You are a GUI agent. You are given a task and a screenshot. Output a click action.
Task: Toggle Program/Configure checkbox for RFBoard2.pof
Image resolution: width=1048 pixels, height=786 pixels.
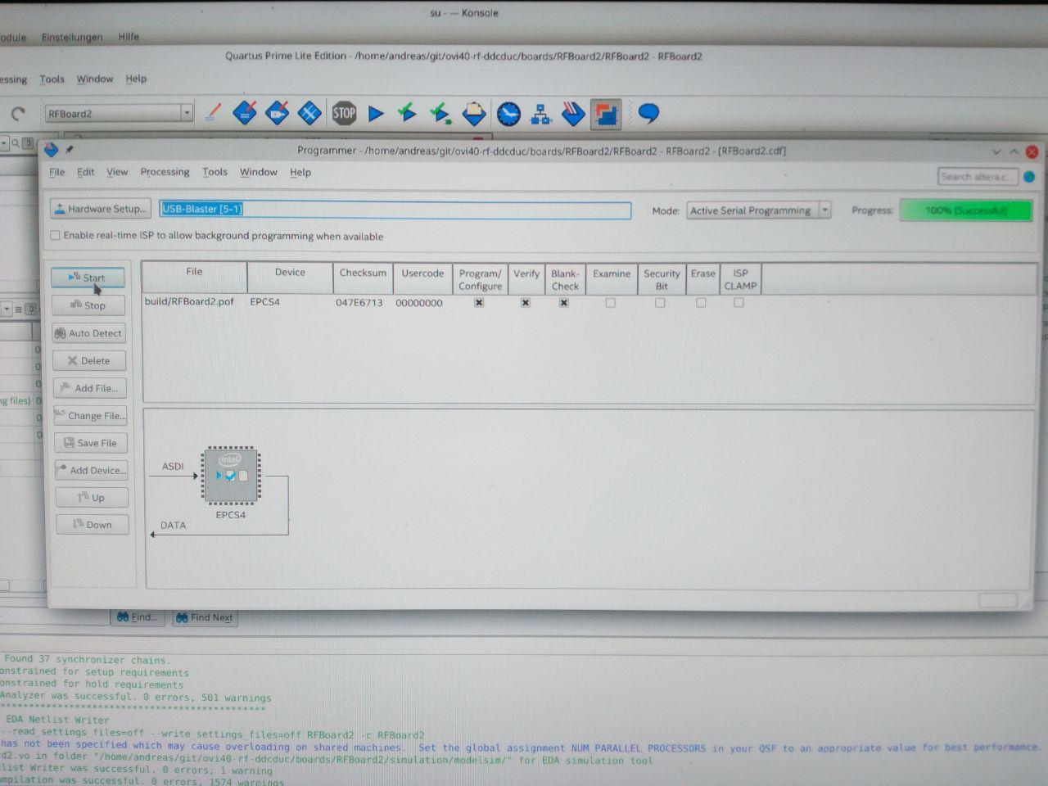click(479, 303)
